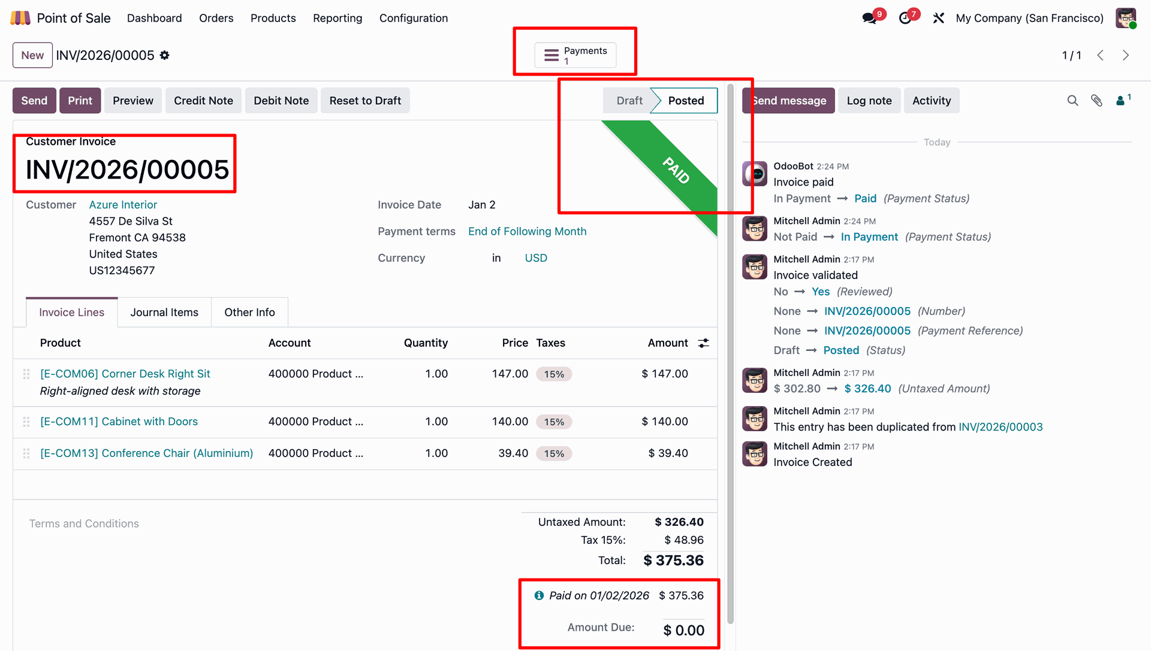The image size is (1151, 651).
Task: Search messages with the magnifier icon
Action: (1072, 101)
